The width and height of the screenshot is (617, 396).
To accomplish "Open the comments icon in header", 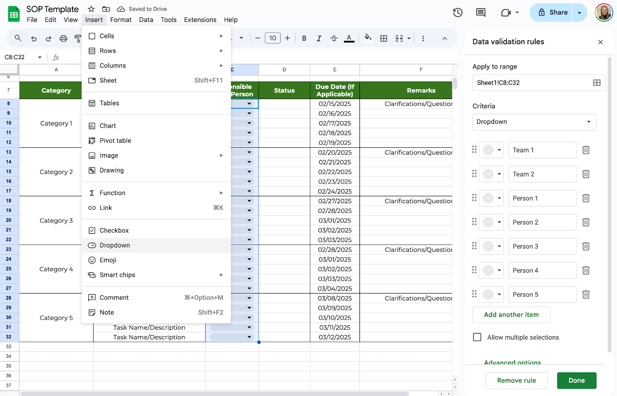I will (480, 13).
